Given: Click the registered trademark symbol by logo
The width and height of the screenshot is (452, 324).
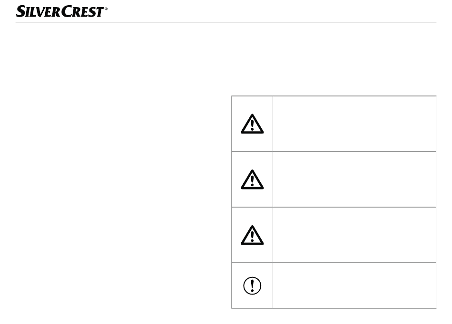Looking at the screenshot, I should (x=106, y=9).
